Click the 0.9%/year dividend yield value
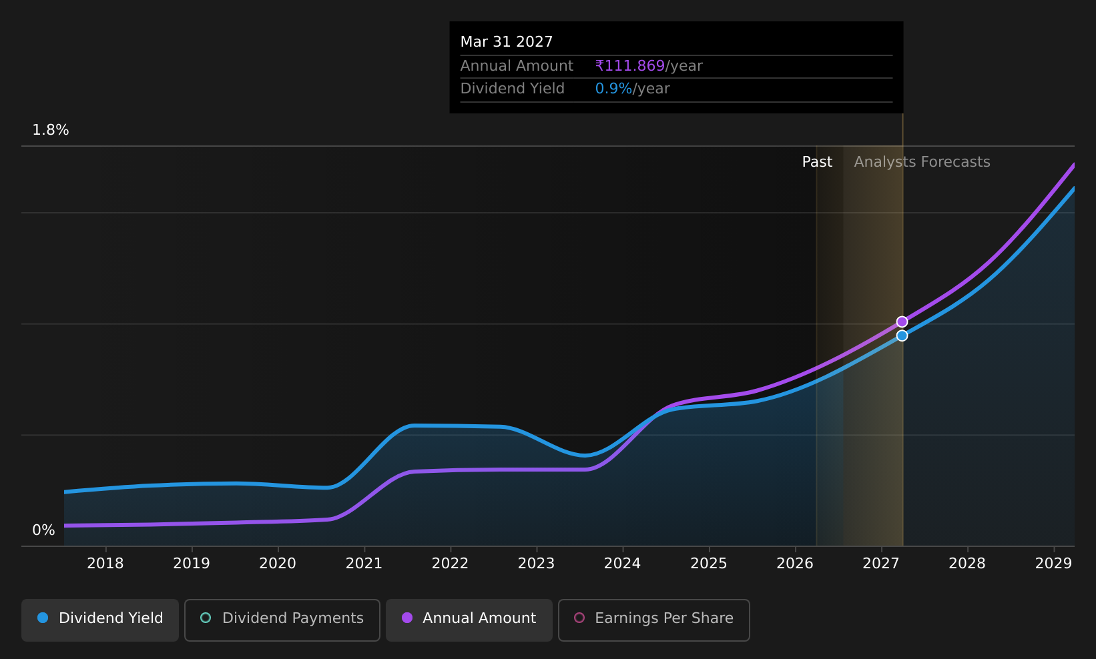Screen dimensions: 1096x659 pyautogui.click(x=632, y=89)
